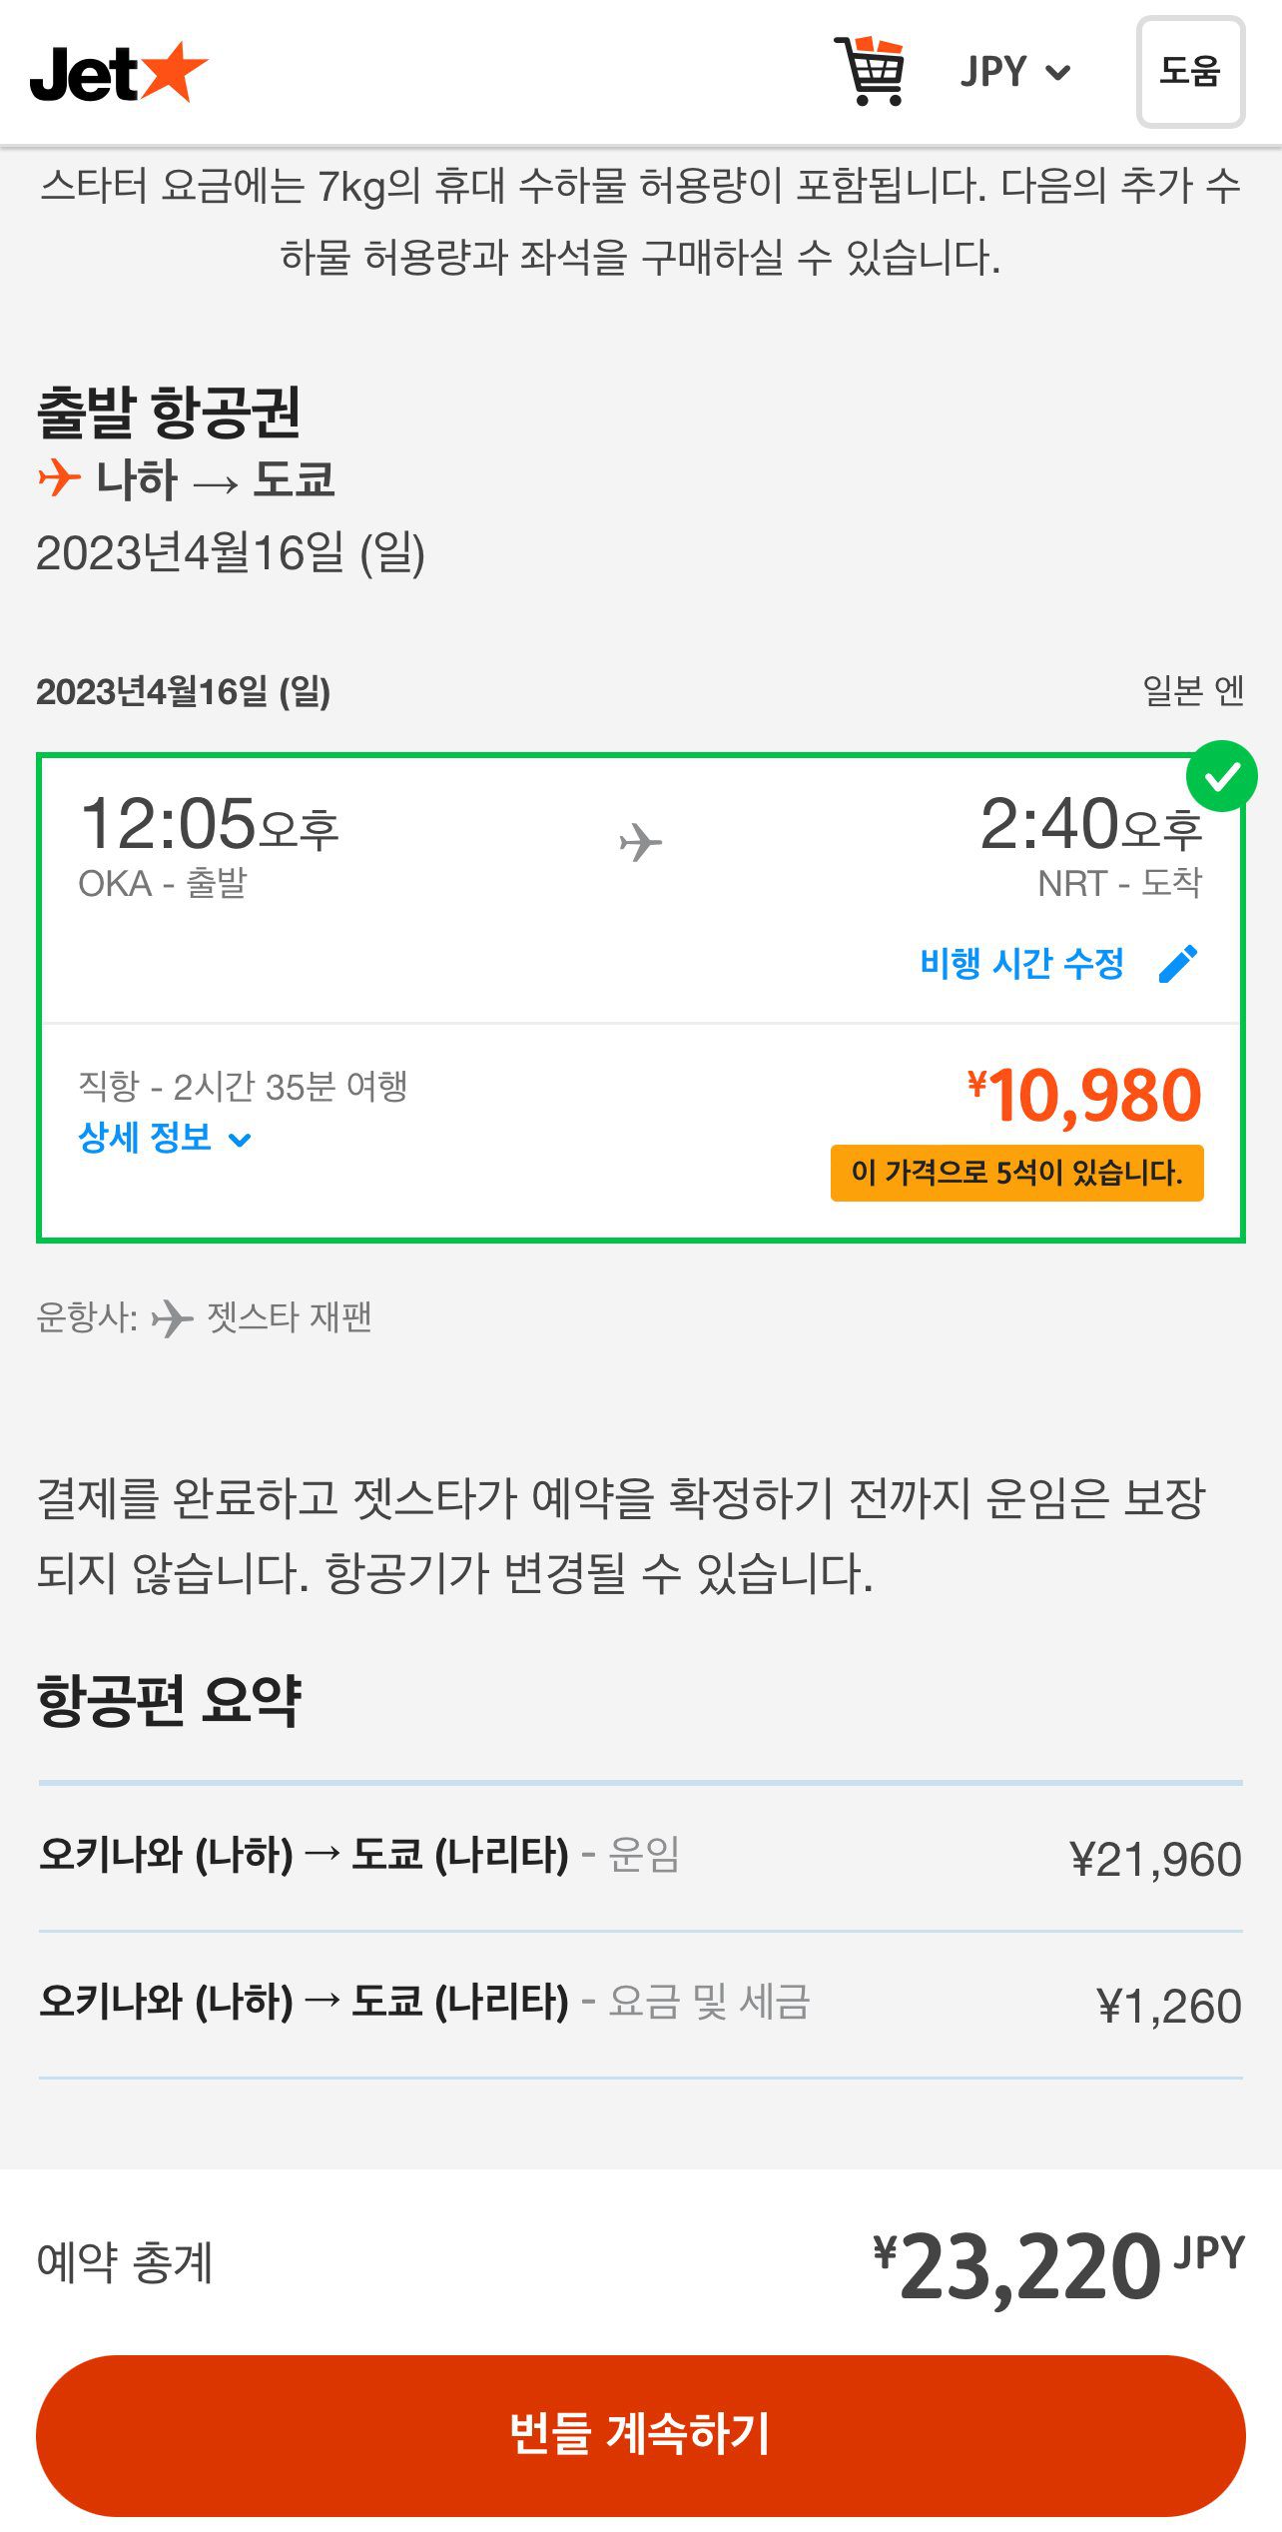
Task: Select the 12:05 departure flight card
Action: 399,899
